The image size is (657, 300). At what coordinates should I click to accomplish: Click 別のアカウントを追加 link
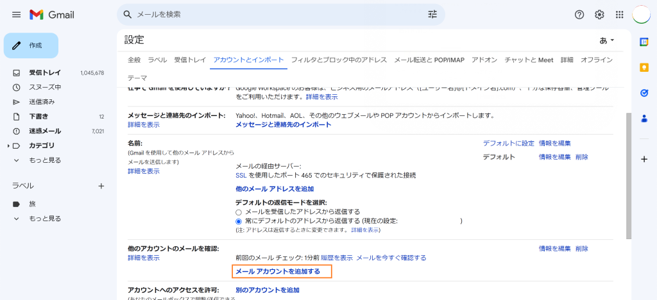point(268,290)
